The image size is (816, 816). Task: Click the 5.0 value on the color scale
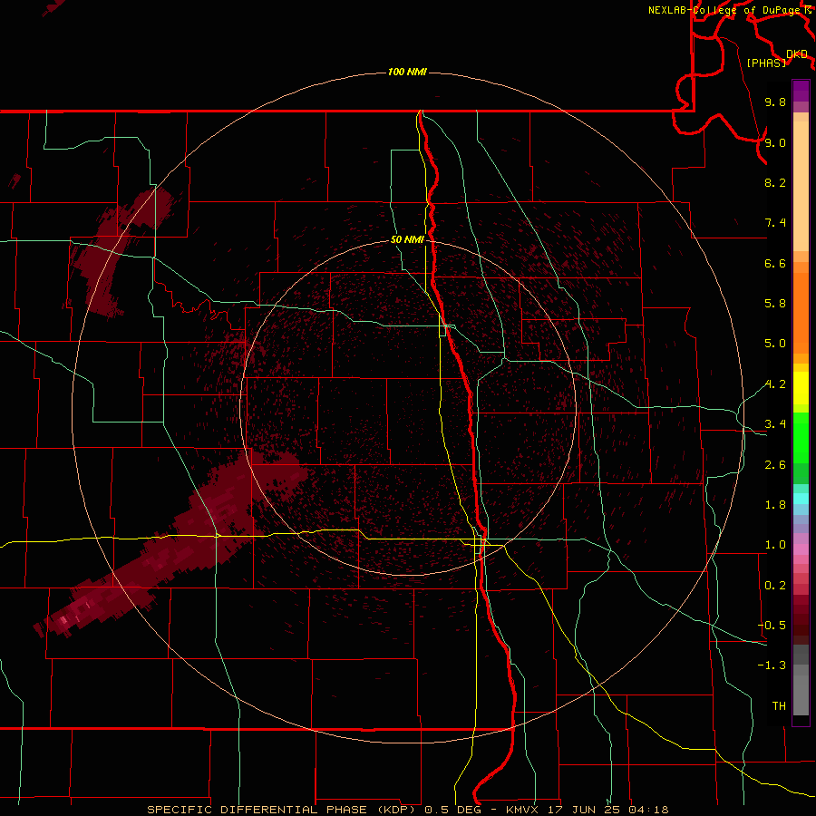coord(775,344)
